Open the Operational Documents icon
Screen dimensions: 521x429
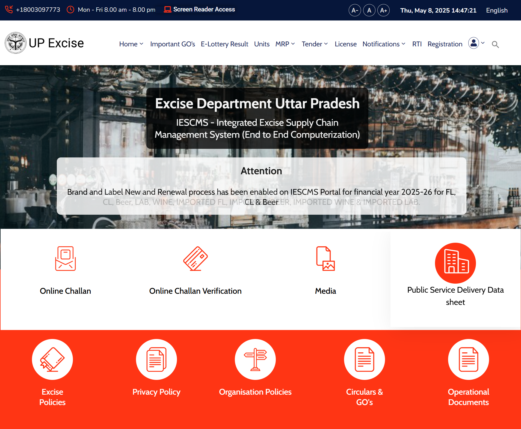[469, 359]
